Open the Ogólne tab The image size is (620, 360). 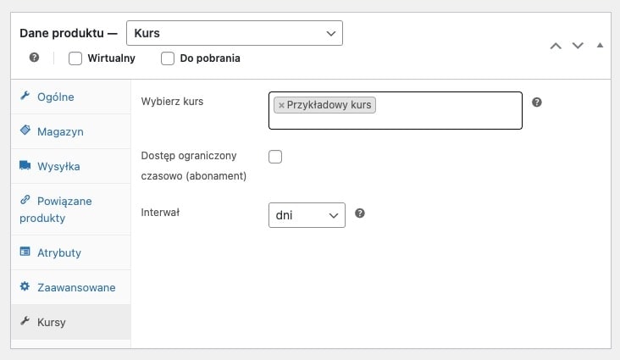[71, 97]
